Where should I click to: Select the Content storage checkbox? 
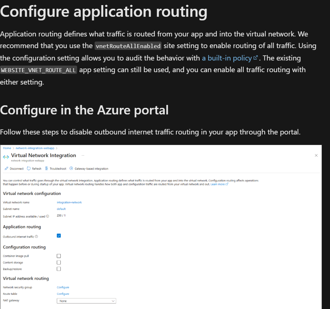pyautogui.click(x=59, y=262)
